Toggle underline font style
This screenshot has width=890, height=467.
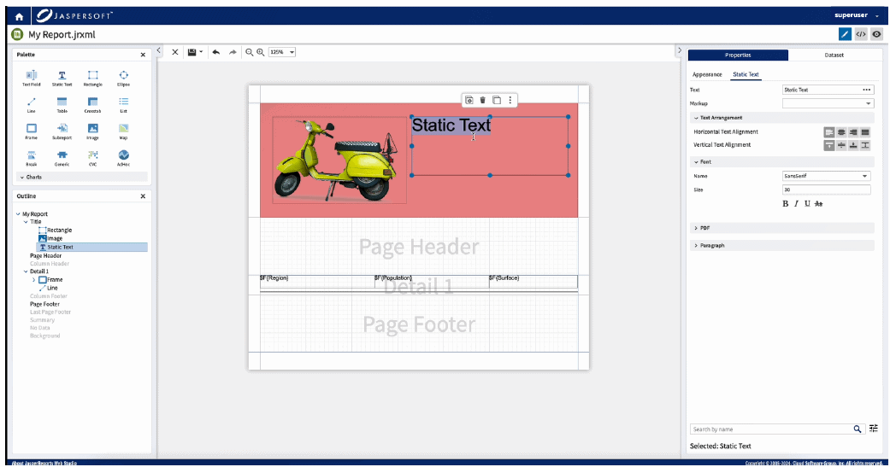806,203
